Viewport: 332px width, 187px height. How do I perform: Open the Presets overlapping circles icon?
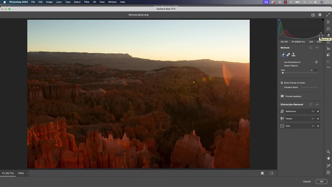(x=328, y=55)
